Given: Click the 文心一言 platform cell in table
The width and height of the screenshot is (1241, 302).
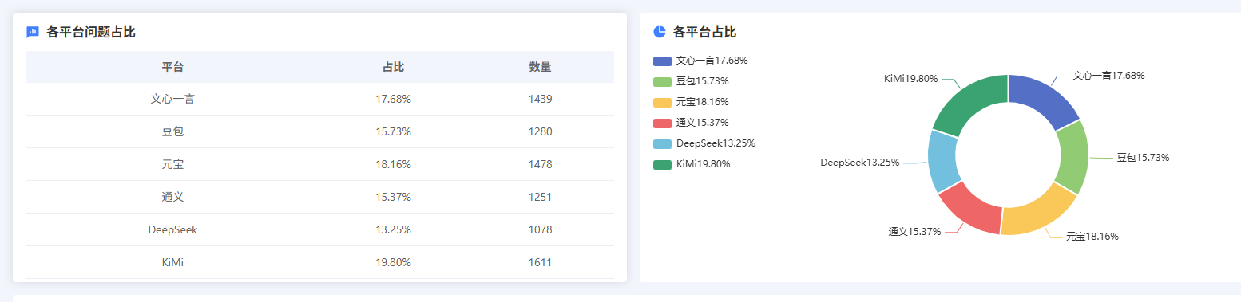Looking at the screenshot, I should (x=172, y=100).
